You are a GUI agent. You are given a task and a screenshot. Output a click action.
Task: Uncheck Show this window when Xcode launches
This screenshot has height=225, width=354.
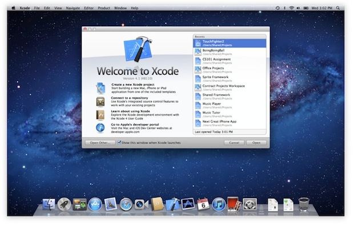coord(119,143)
